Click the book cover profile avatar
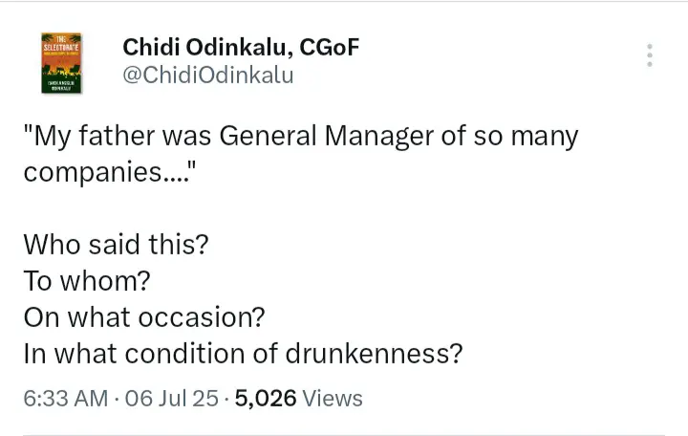The width and height of the screenshot is (688, 436). (61, 62)
